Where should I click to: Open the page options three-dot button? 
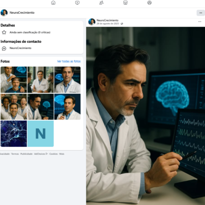click(x=201, y=13)
